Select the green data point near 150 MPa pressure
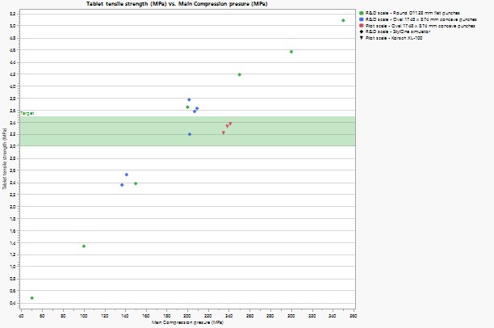The image size is (494, 328). click(136, 183)
